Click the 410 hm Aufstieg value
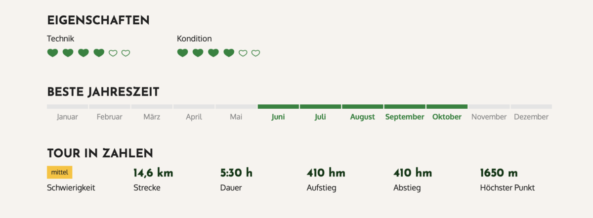 [x=326, y=173]
